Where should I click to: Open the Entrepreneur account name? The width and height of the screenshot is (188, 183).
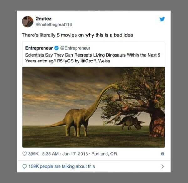pyautogui.click(x=39, y=48)
